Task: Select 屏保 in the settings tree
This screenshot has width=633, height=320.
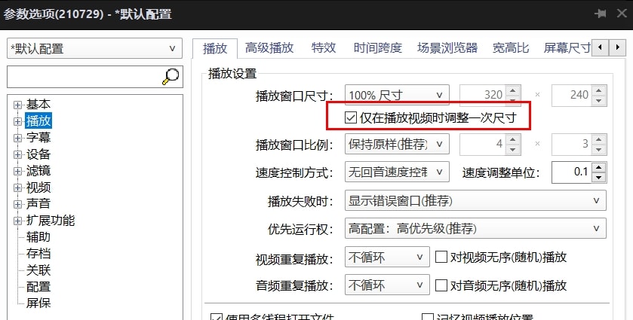Action: [38, 303]
